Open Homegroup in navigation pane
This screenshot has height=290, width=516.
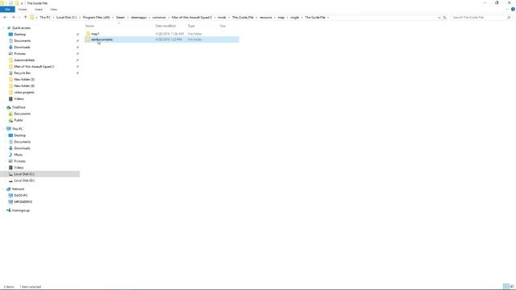[20, 210]
